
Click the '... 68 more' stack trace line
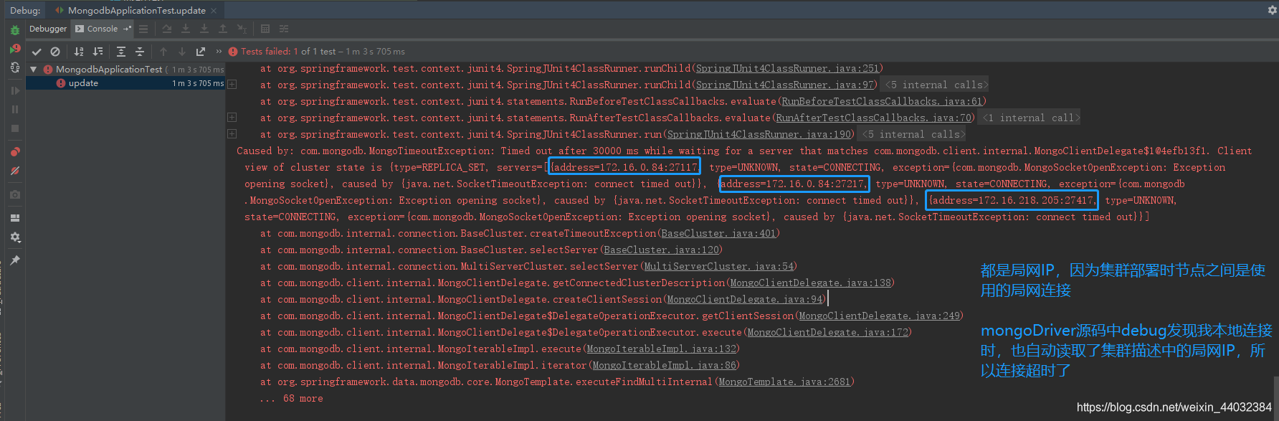[291, 399]
